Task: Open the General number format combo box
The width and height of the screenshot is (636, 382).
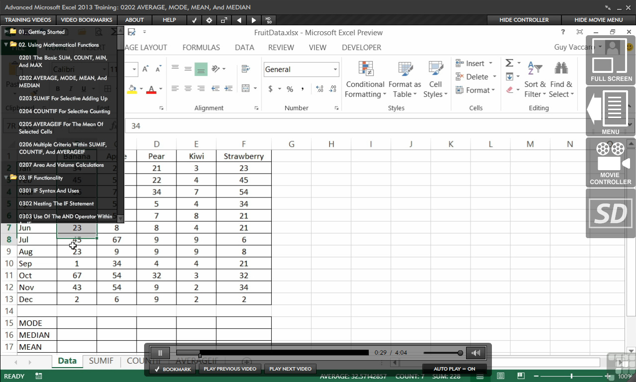Action: (301, 69)
